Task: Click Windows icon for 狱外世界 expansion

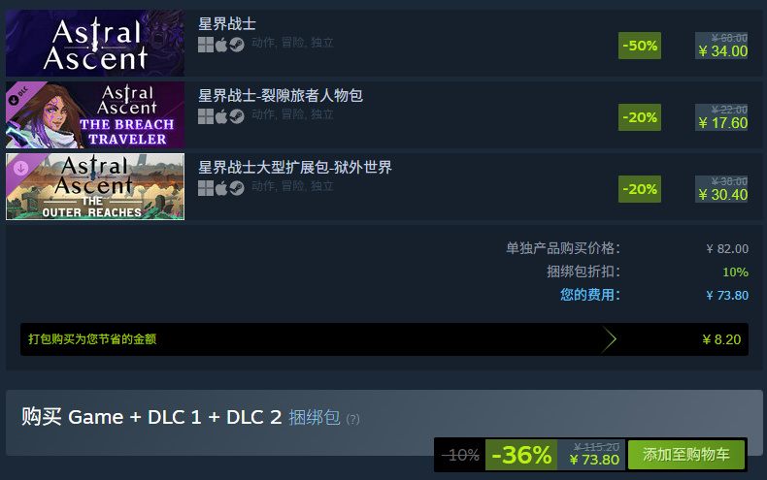Action: [206, 189]
